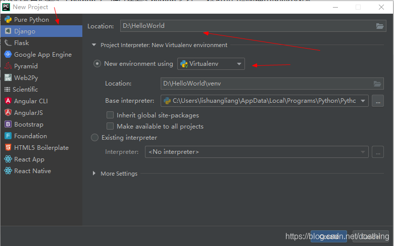Choose the Web2Py project icon
This screenshot has width=394, height=246.
[x=8, y=77]
